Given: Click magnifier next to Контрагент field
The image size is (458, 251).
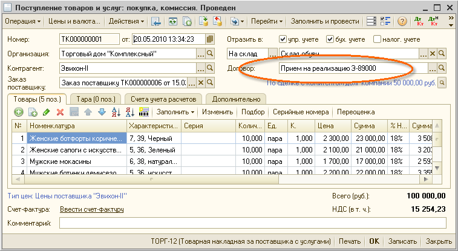Looking at the screenshot, I should click(210, 68).
